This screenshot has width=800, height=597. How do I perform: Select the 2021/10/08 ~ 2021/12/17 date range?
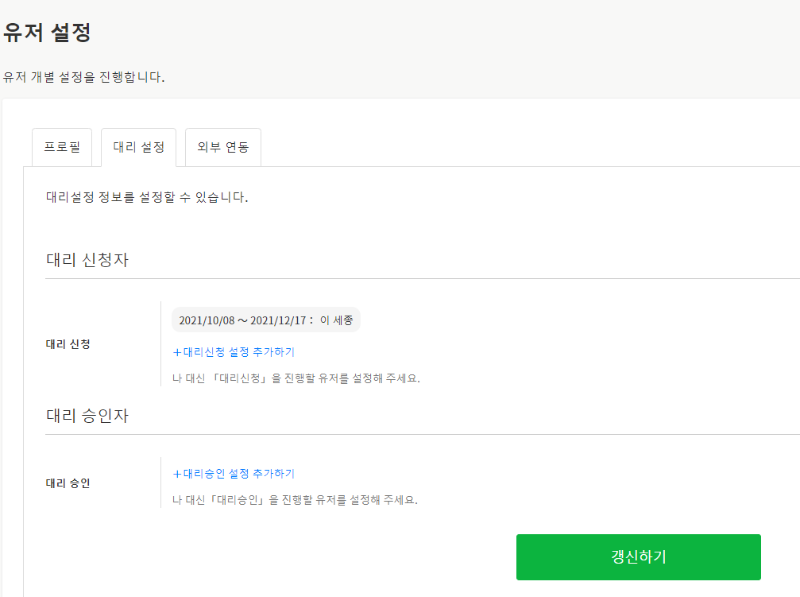242,320
